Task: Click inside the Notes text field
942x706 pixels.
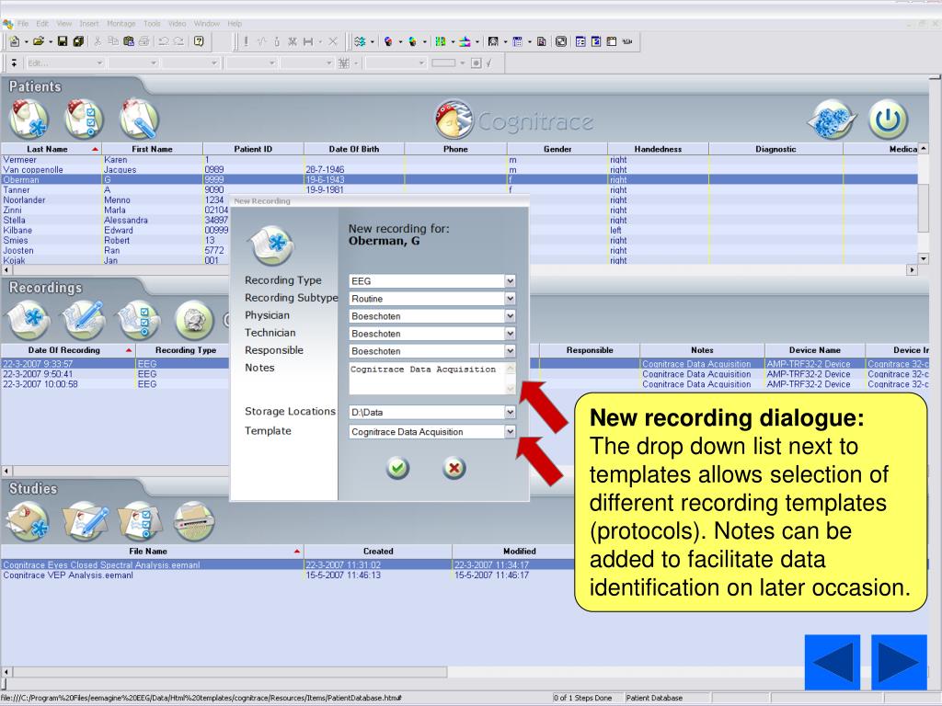Action: (x=427, y=378)
